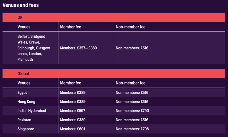228x137 pixels.
Task: Select the Pakistan venue cell
Action: (24, 120)
